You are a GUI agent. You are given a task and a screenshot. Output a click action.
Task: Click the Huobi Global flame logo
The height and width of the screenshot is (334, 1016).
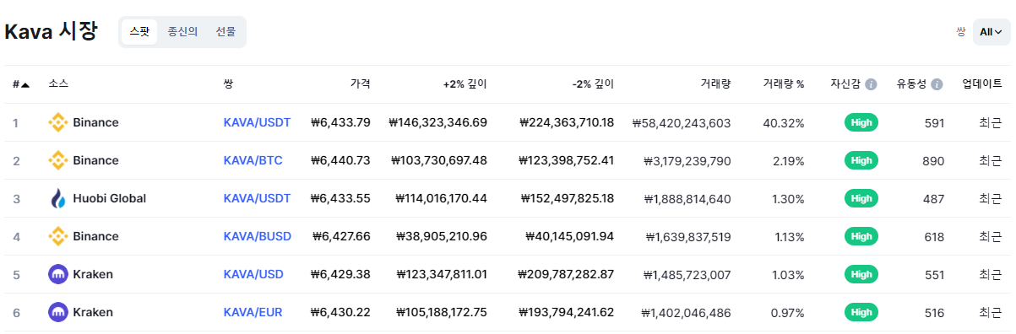click(x=57, y=198)
